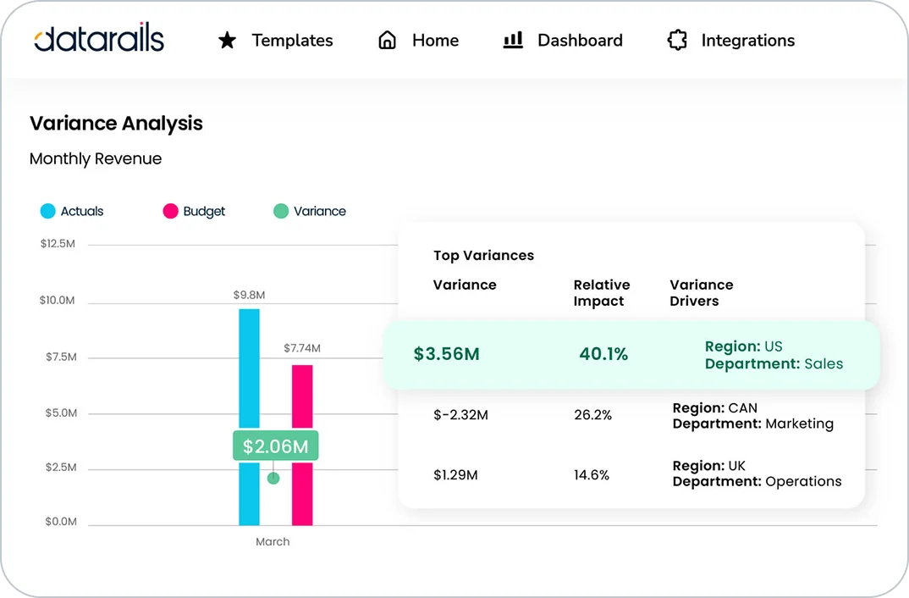
Task: Click the Variance Analysis heading
Action: pyautogui.click(x=116, y=124)
